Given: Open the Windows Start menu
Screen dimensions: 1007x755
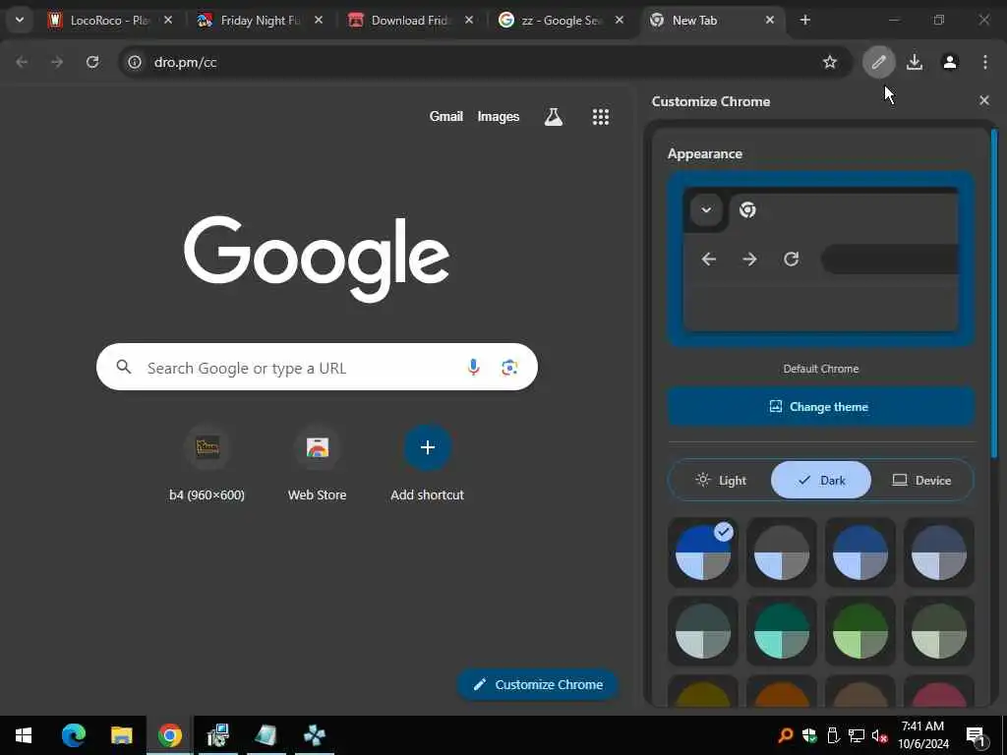Looking at the screenshot, I should point(24,735).
